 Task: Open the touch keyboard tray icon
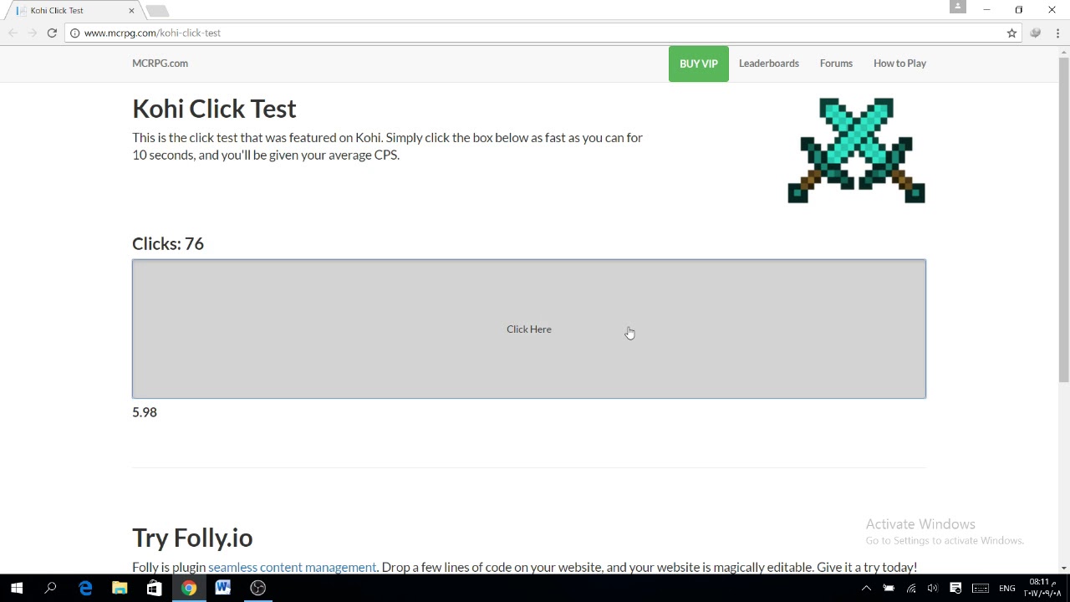(x=980, y=589)
